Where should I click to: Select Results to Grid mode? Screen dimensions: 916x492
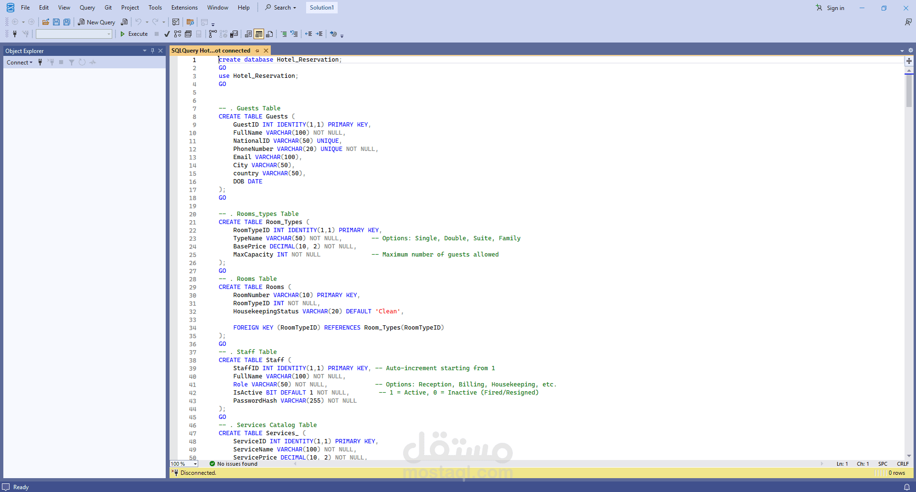259,34
